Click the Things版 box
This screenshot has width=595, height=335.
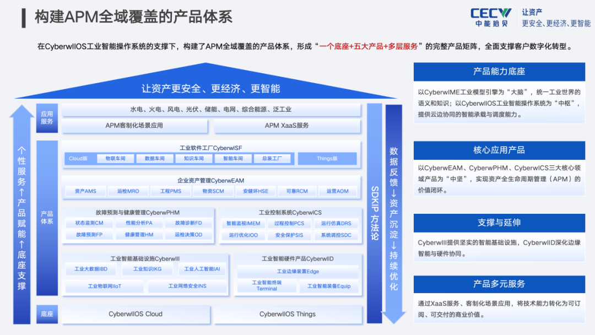click(x=327, y=159)
